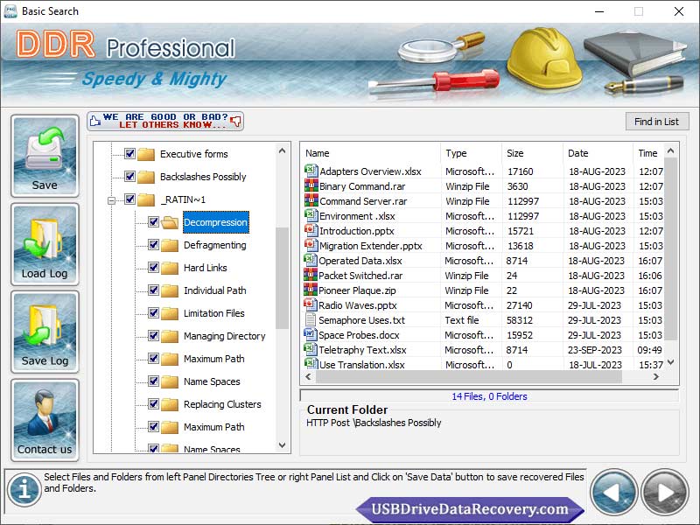Open Contact us person icon
The height and width of the screenshot is (525, 700).
[x=45, y=419]
